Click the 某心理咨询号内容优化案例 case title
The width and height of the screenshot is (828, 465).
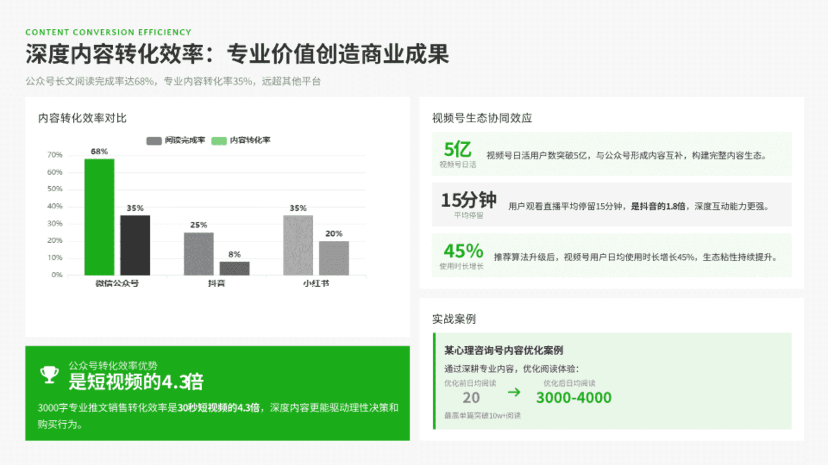[503, 350]
